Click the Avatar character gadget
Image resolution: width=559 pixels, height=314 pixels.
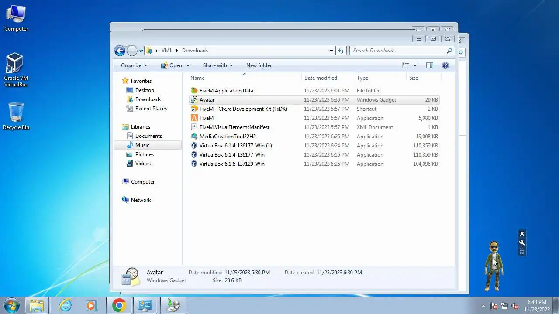point(494,266)
